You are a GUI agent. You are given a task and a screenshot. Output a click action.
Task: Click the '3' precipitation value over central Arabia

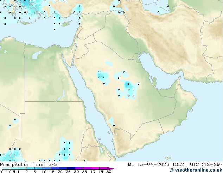tap(129, 84)
